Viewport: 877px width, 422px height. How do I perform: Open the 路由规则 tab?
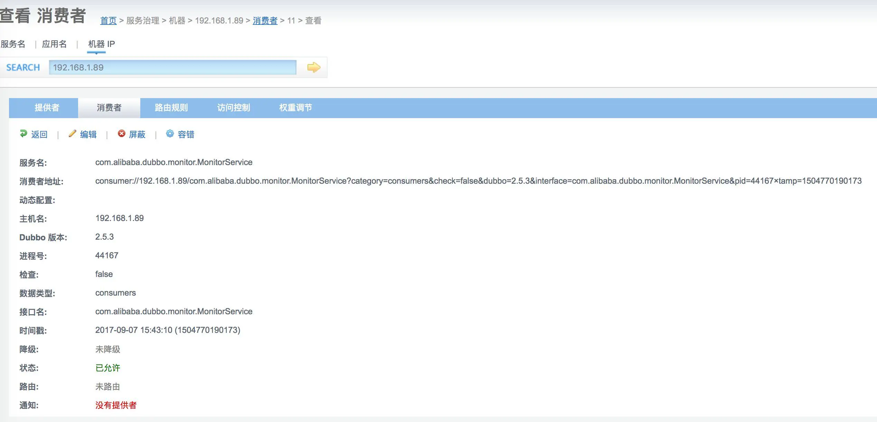point(171,108)
